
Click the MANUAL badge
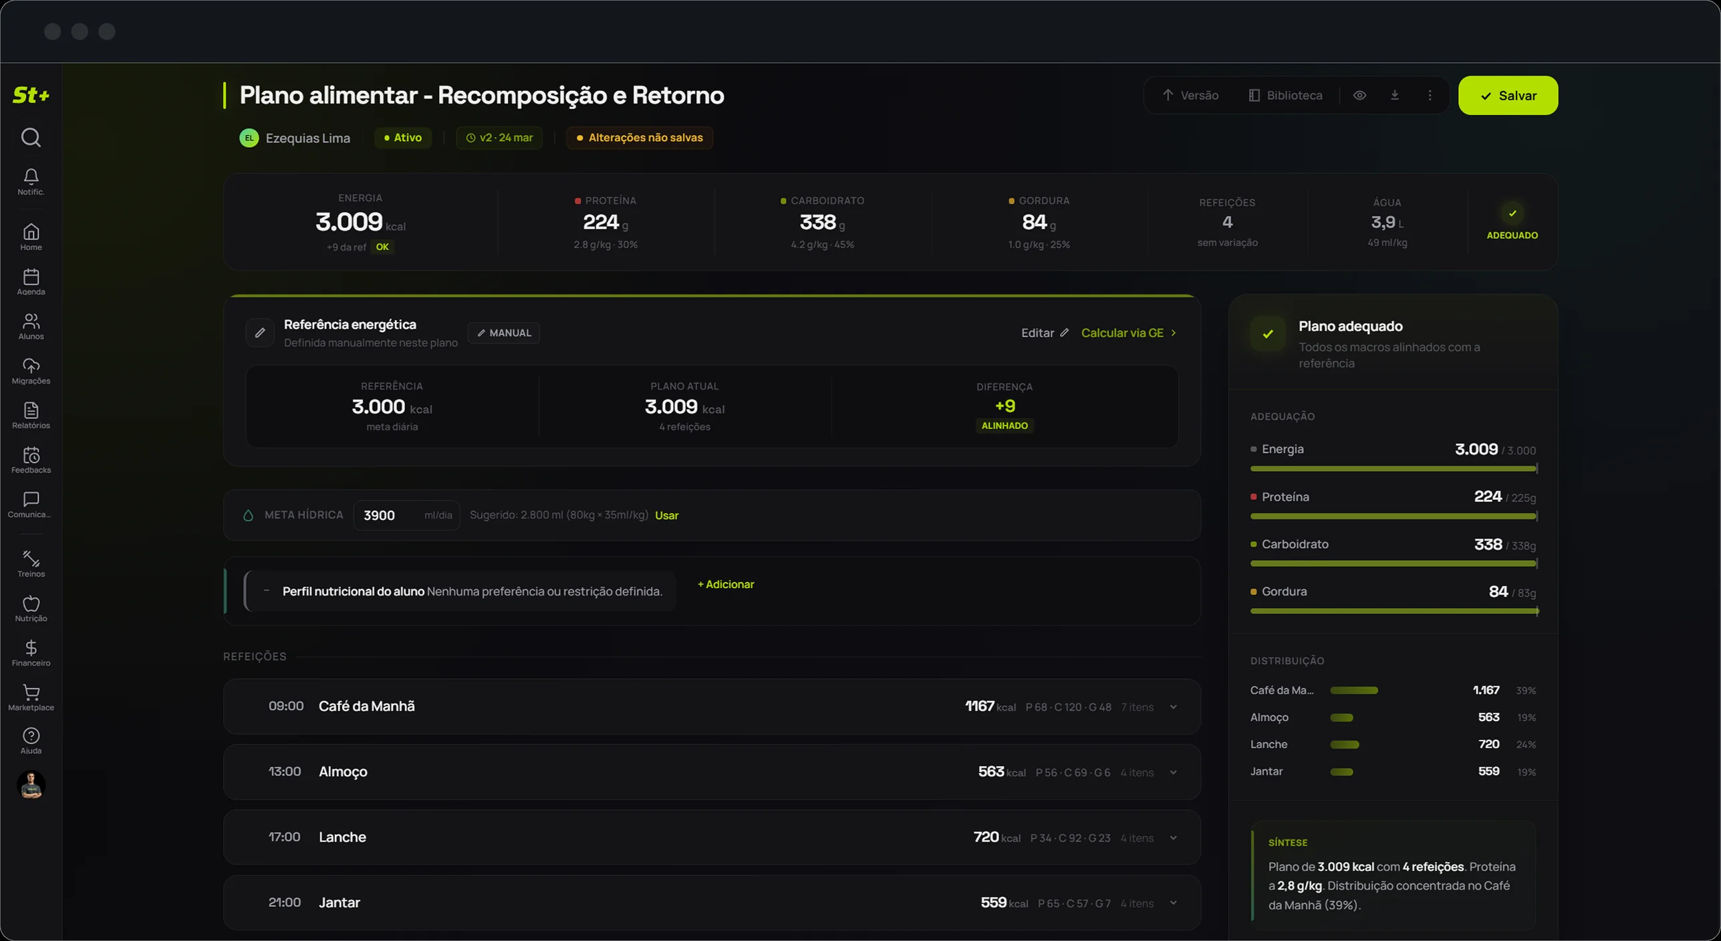[x=504, y=333]
